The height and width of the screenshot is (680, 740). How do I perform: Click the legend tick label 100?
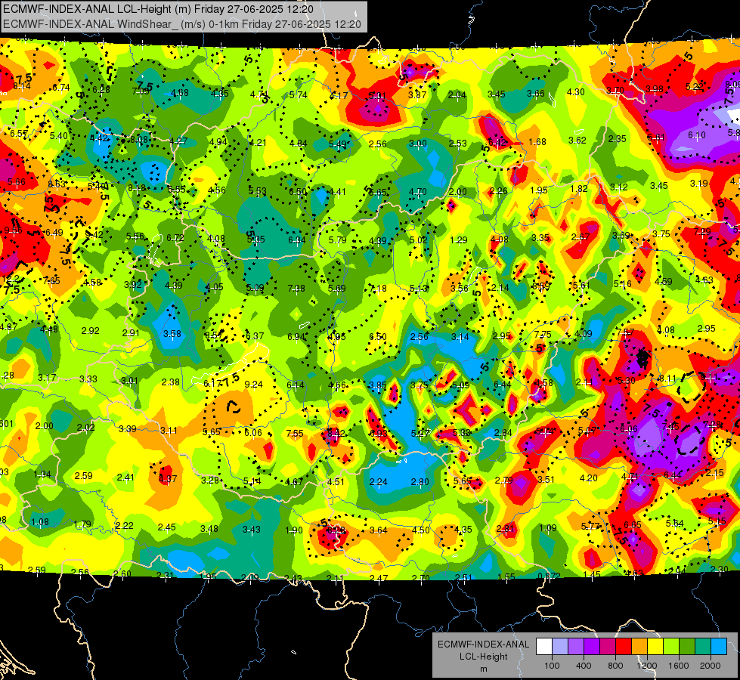(x=552, y=666)
